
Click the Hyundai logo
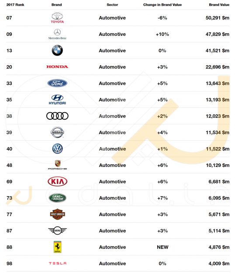pos(57,100)
